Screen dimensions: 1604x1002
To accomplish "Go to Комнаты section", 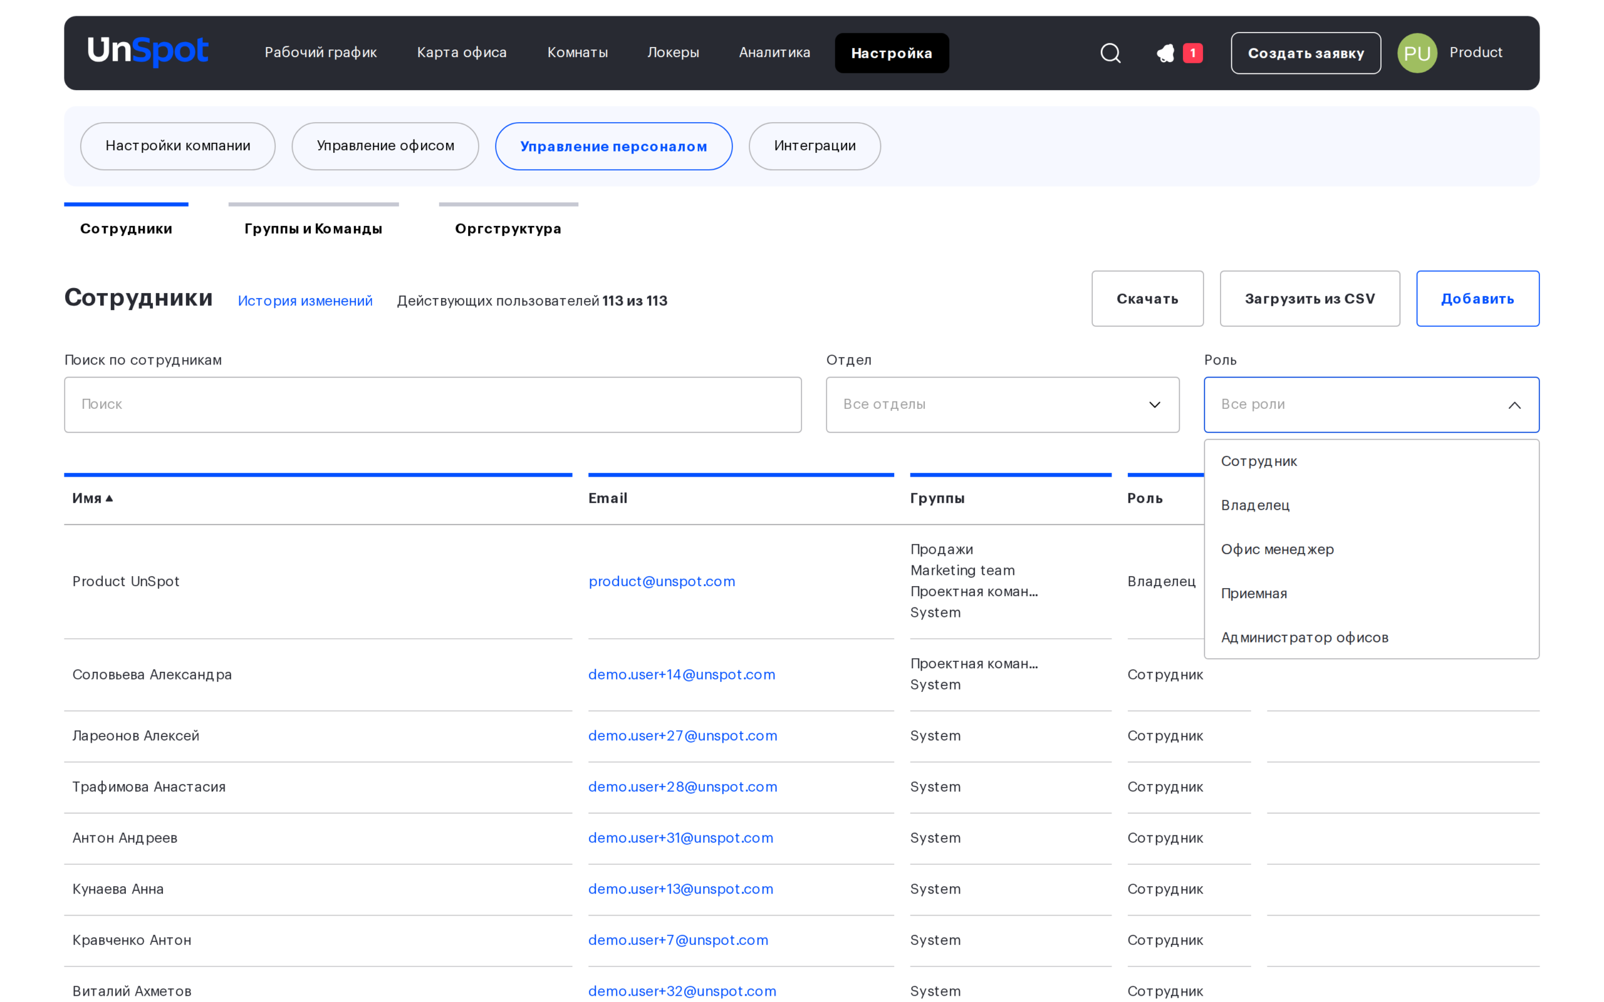I will tap(577, 53).
